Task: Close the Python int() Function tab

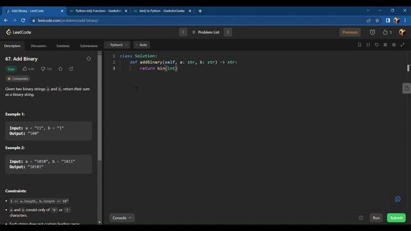Action: point(126,11)
